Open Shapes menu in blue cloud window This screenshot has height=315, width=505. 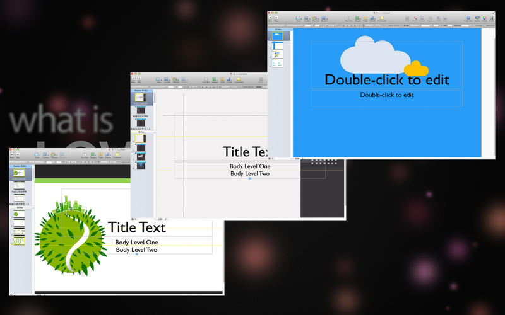(x=357, y=18)
